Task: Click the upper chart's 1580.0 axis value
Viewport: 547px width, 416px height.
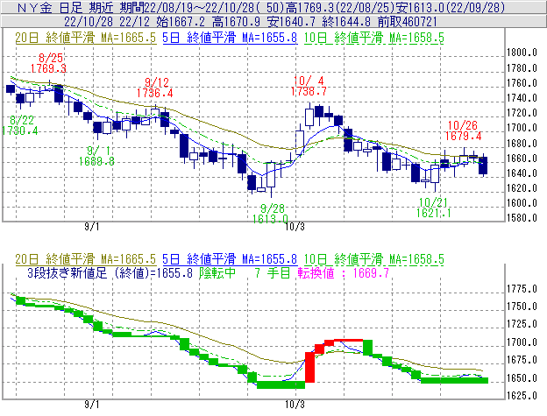Action: [x=522, y=218]
